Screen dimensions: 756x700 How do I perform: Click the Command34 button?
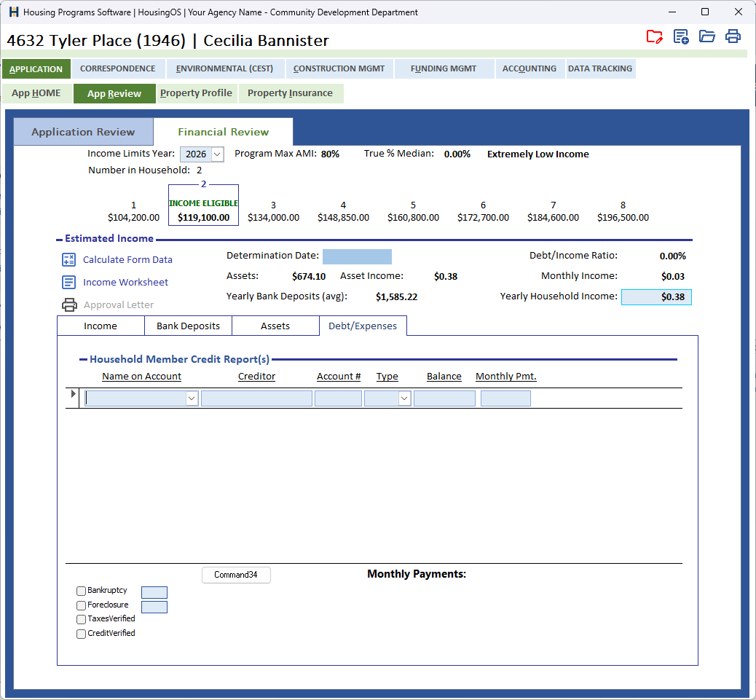(x=236, y=575)
